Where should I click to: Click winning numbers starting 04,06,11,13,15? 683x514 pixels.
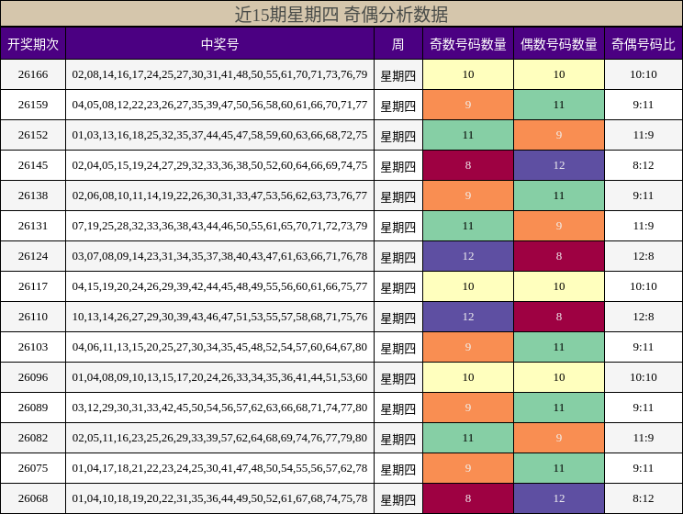coord(219,347)
